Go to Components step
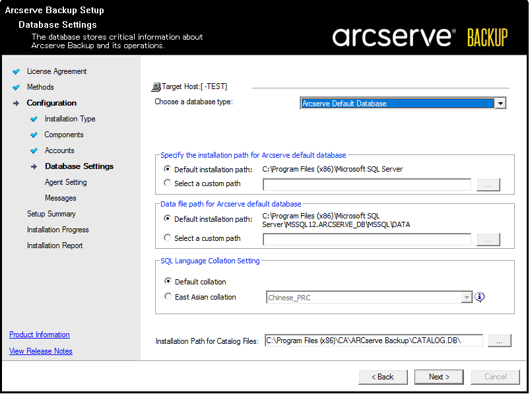Viewport: 530px width, 394px height. click(64, 135)
